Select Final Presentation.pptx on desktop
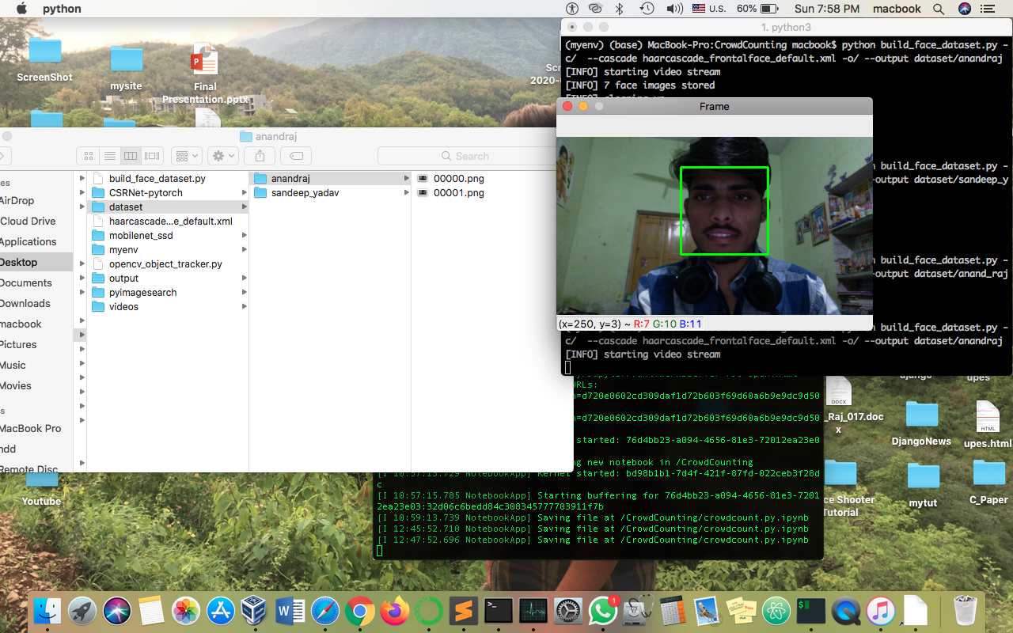This screenshot has height=633, width=1013. click(205, 74)
